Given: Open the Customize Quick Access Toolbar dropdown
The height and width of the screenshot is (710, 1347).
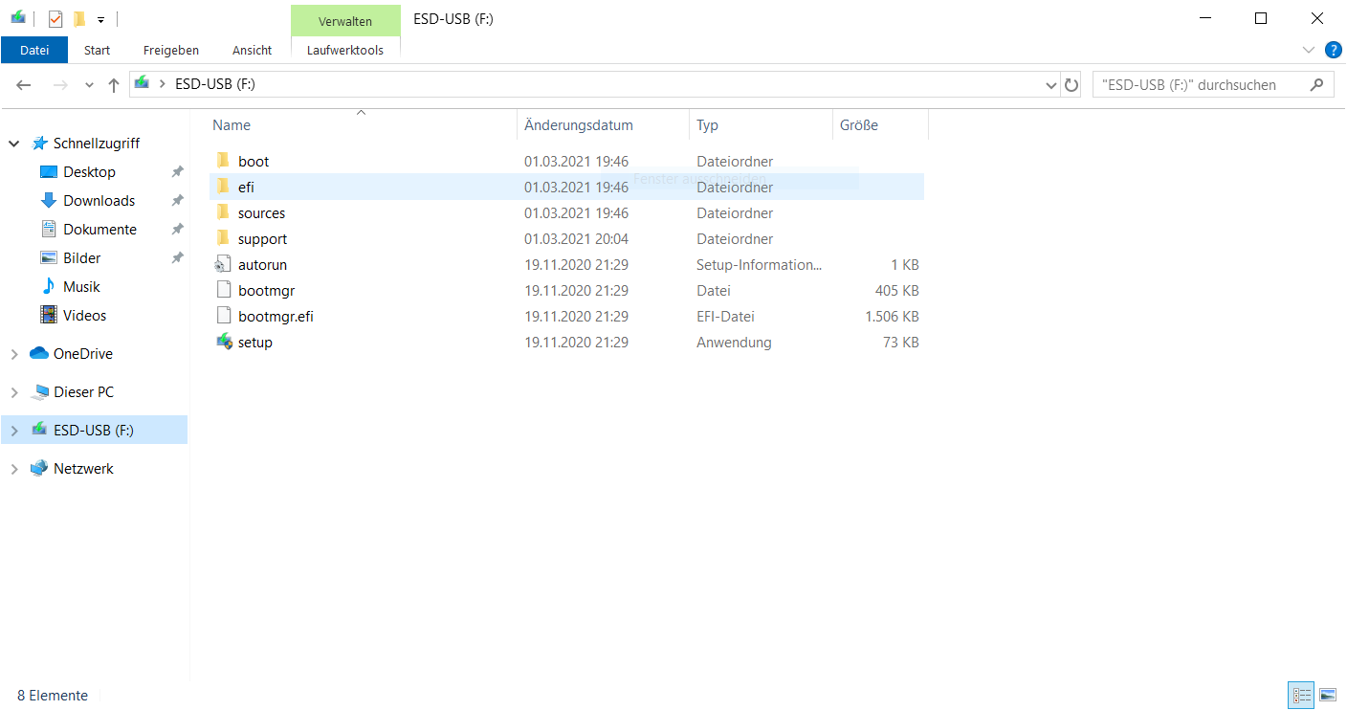Looking at the screenshot, I should [x=100, y=19].
